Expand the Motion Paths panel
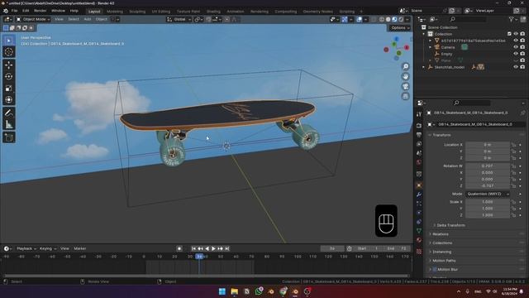The image size is (529, 298). coord(443,261)
